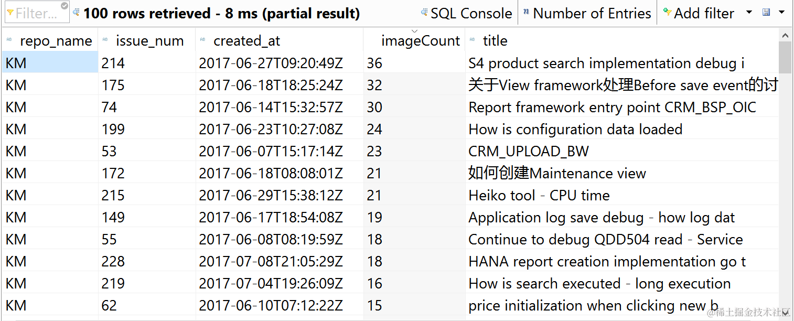This screenshot has height=321, width=794.
Task: Open the SQL Console
Action: click(471, 13)
